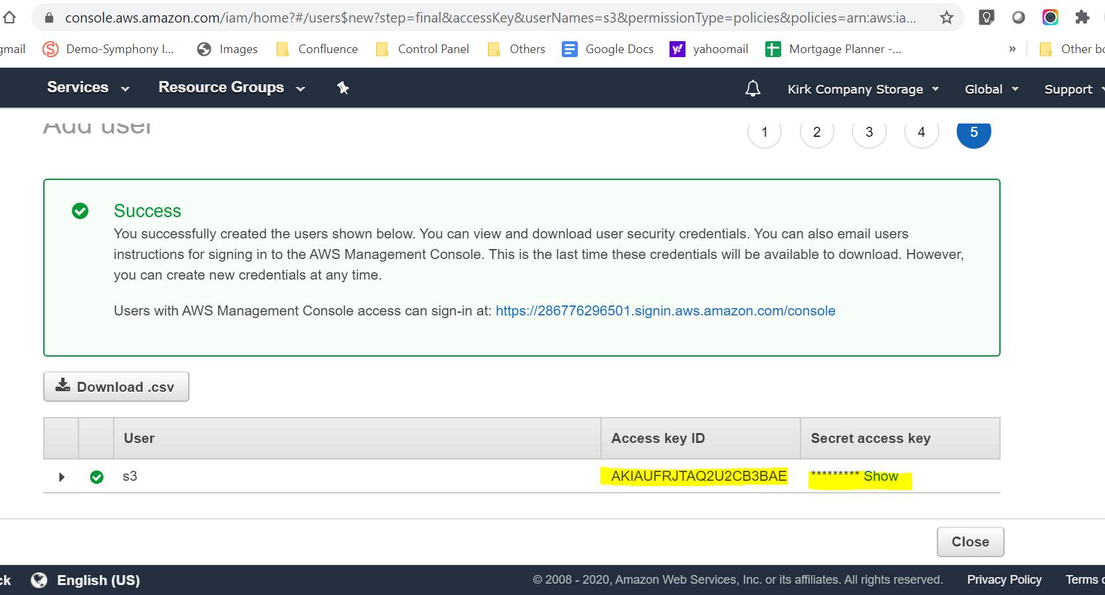Open the shield extension icon in the toolbar
The image size is (1105, 595).
[x=987, y=17]
